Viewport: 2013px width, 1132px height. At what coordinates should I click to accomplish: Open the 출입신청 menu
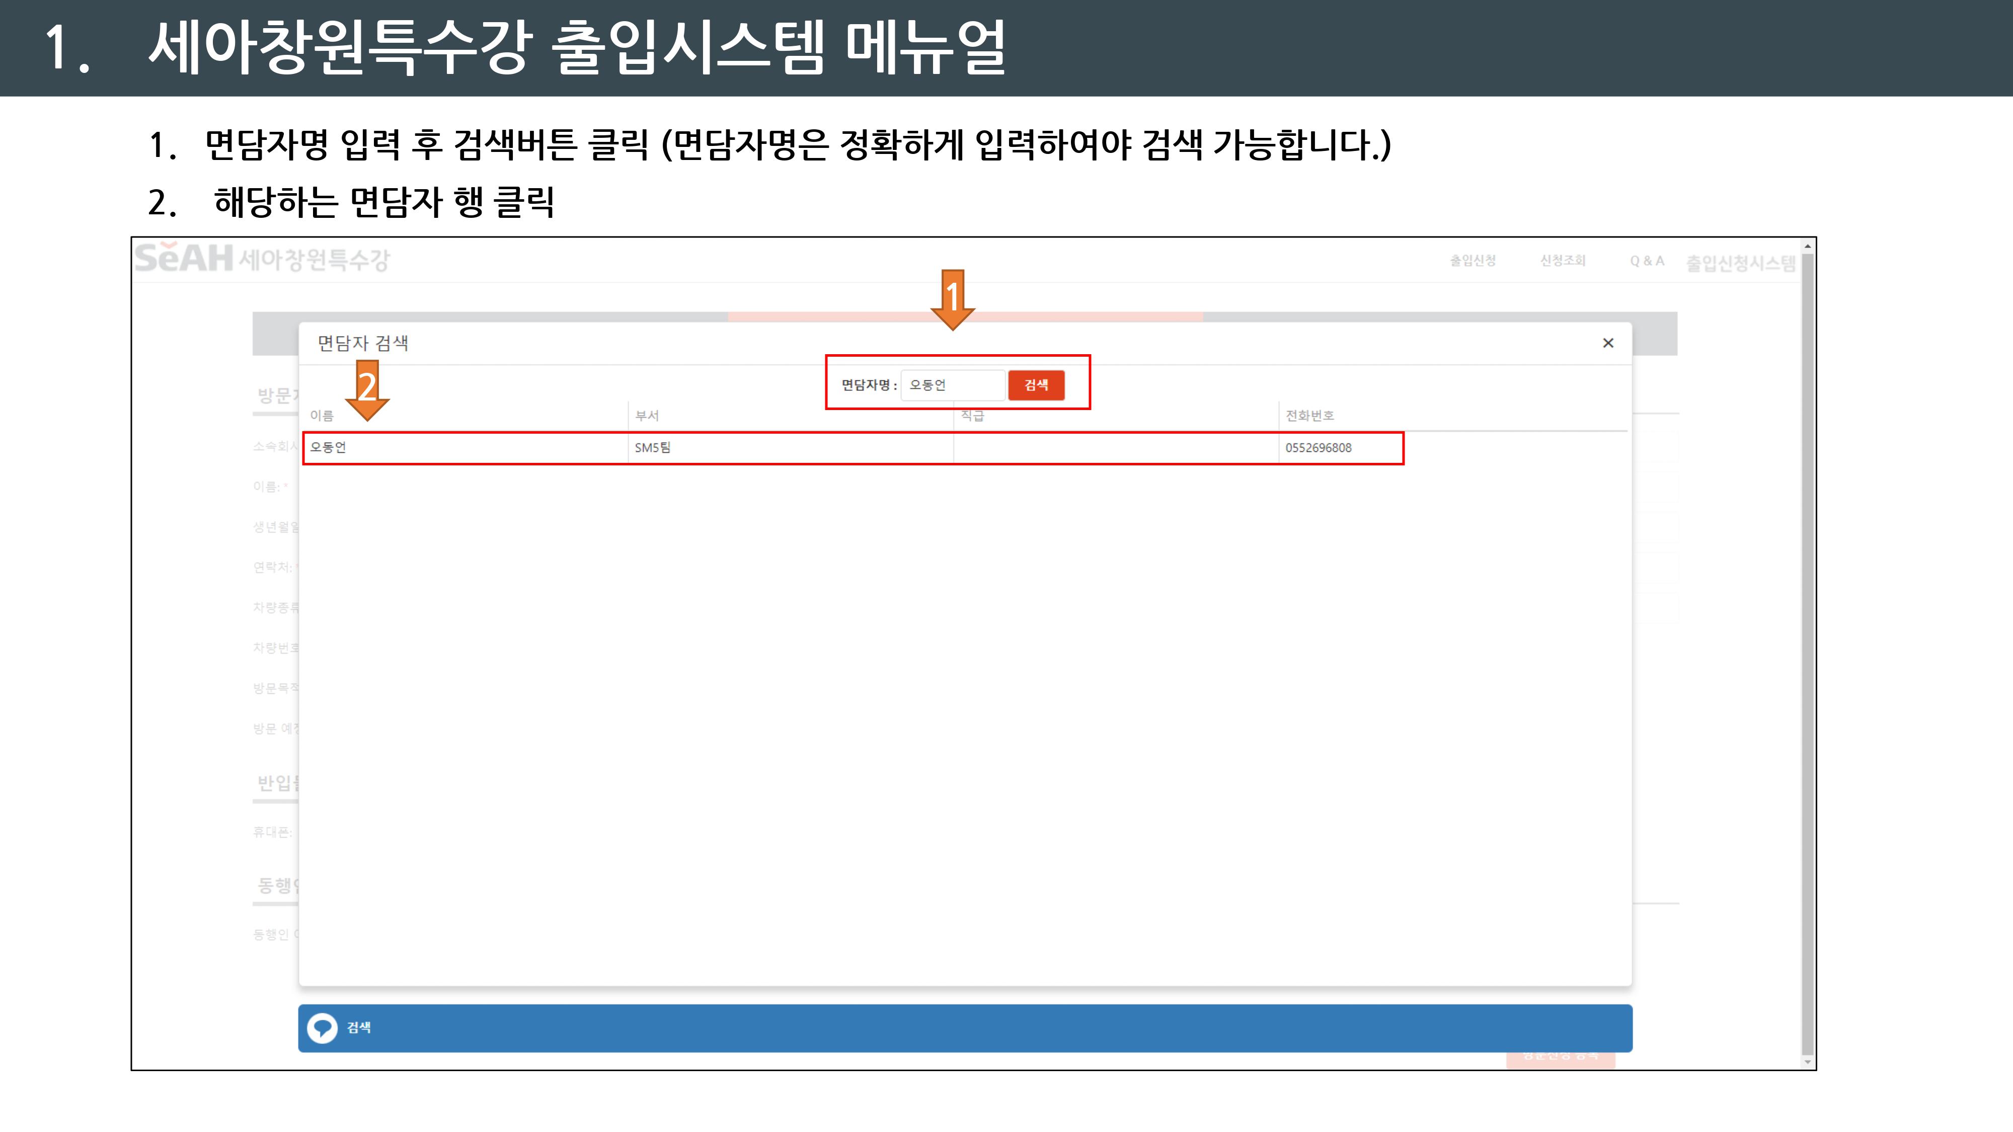click(x=1472, y=261)
